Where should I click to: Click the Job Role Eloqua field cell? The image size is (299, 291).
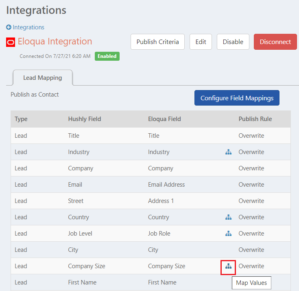pyautogui.click(x=159, y=234)
